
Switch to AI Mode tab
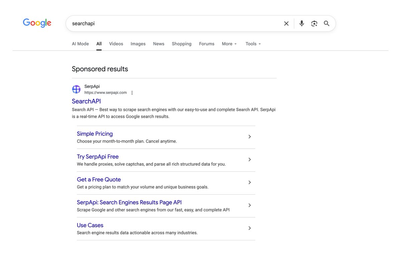[x=80, y=44]
